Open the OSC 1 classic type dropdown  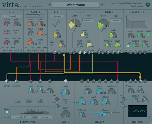(x=88, y=20)
